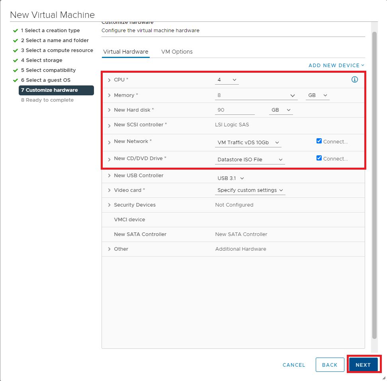This screenshot has height=381, width=387.
Task: Open the ADD NEW DEVICE menu
Action: click(x=336, y=65)
